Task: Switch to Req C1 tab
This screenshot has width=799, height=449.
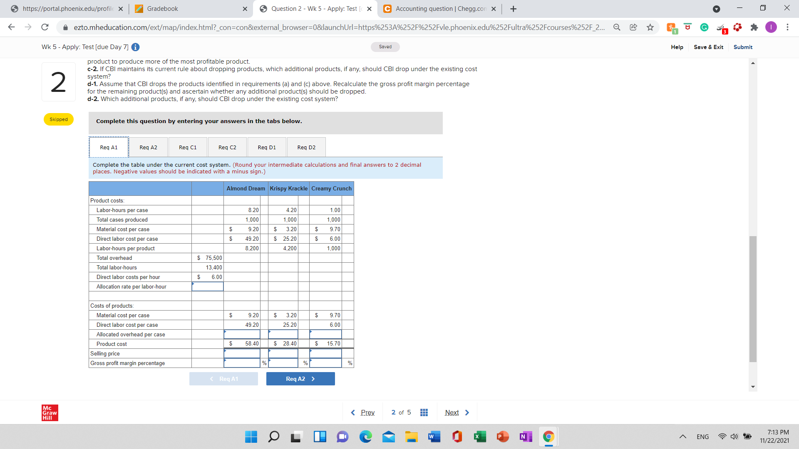Action: (188, 147)
